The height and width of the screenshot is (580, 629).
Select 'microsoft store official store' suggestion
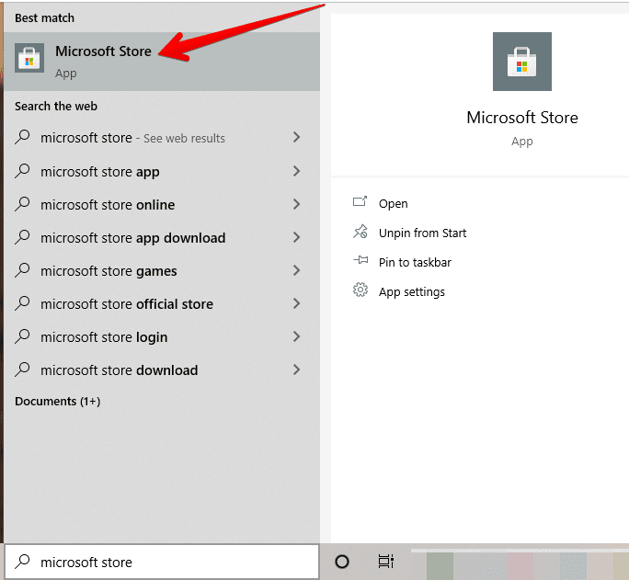pos(162,304)
